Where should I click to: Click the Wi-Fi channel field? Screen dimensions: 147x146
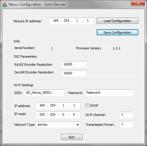pos(126,115)
